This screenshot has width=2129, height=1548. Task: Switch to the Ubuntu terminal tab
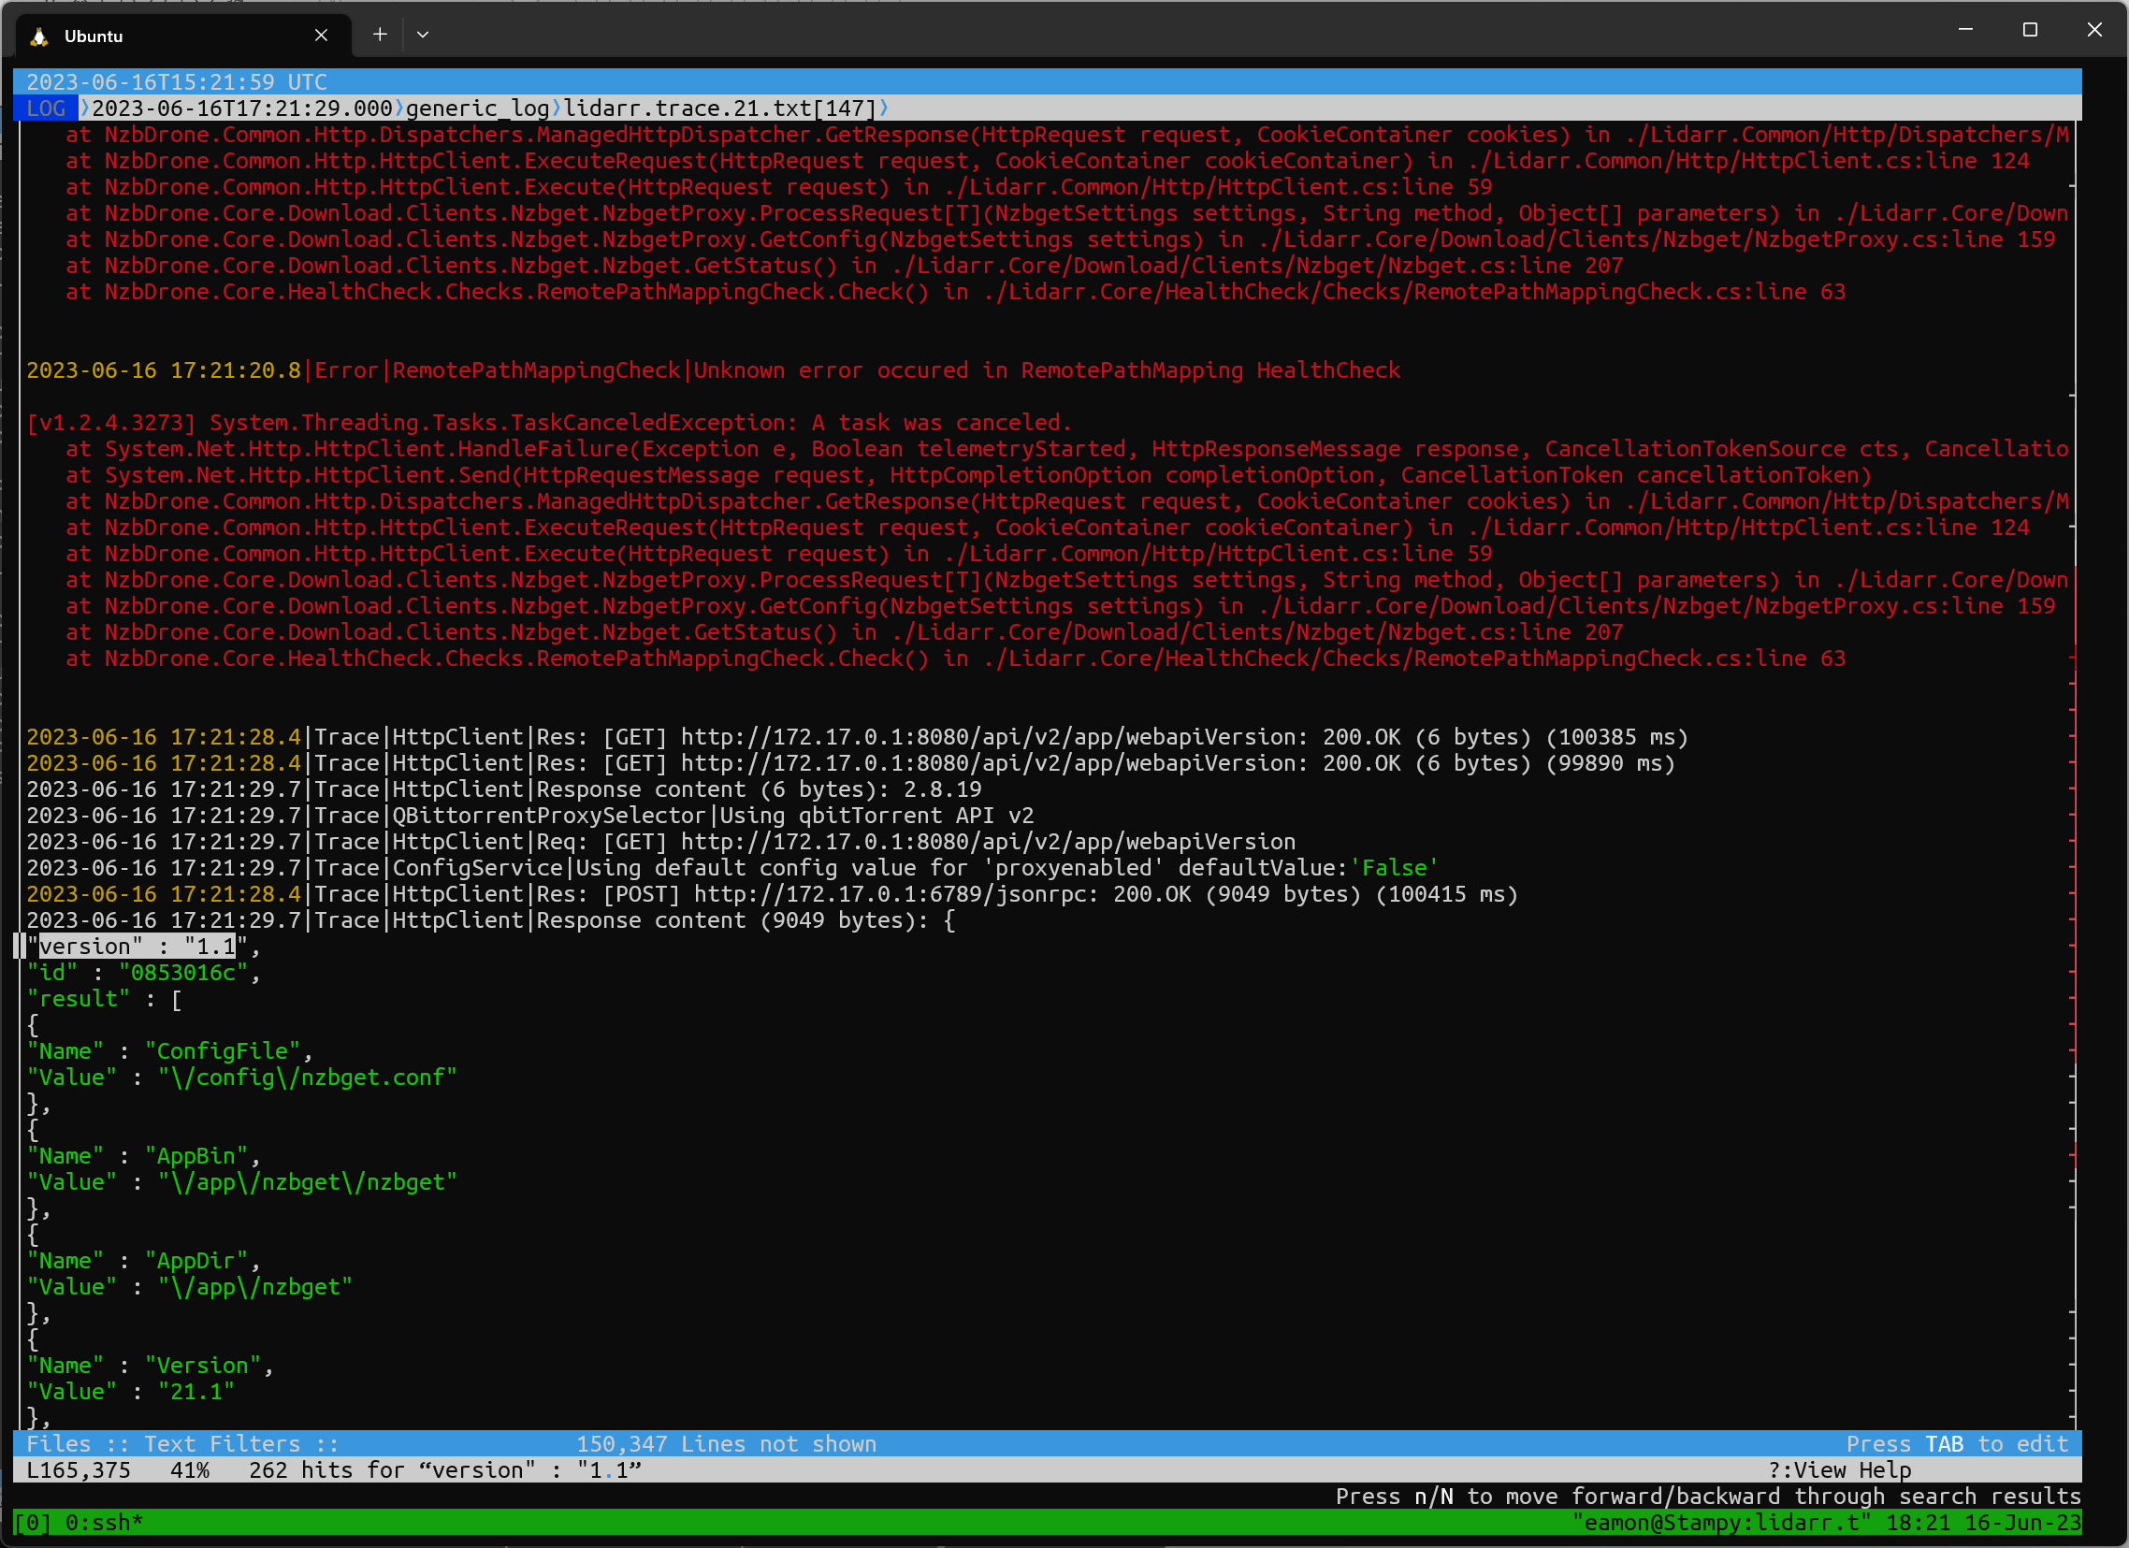pyautogui.click(x=141, y=36)
